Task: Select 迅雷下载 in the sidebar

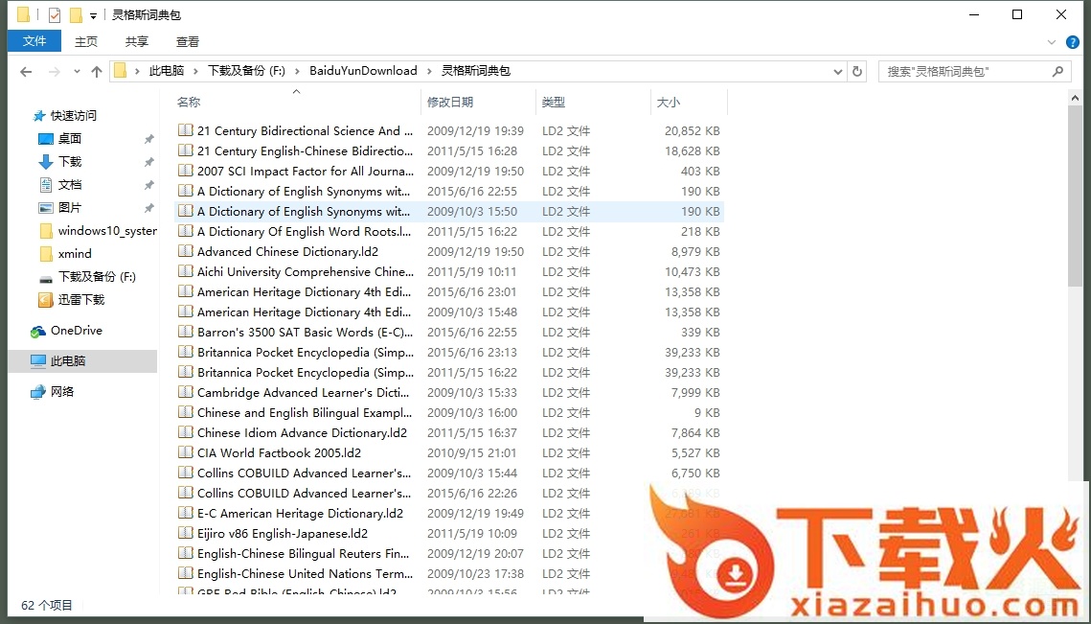Action: [x=80, y=300]
